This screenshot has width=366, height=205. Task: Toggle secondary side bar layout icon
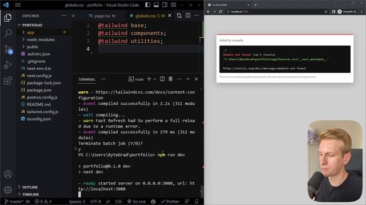coord(165,5)
